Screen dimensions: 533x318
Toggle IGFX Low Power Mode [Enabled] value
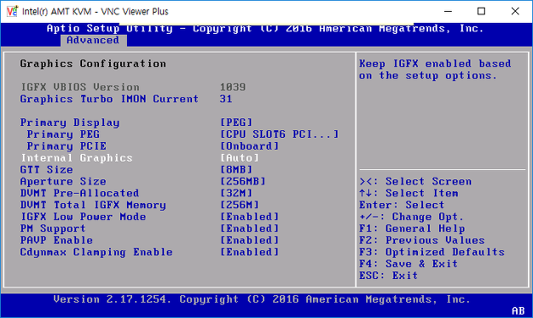250,217
